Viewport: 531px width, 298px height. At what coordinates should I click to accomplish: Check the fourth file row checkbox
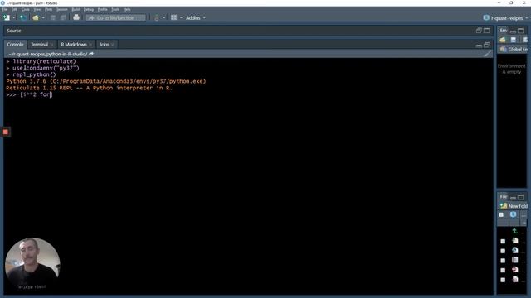tap(503, 271)
